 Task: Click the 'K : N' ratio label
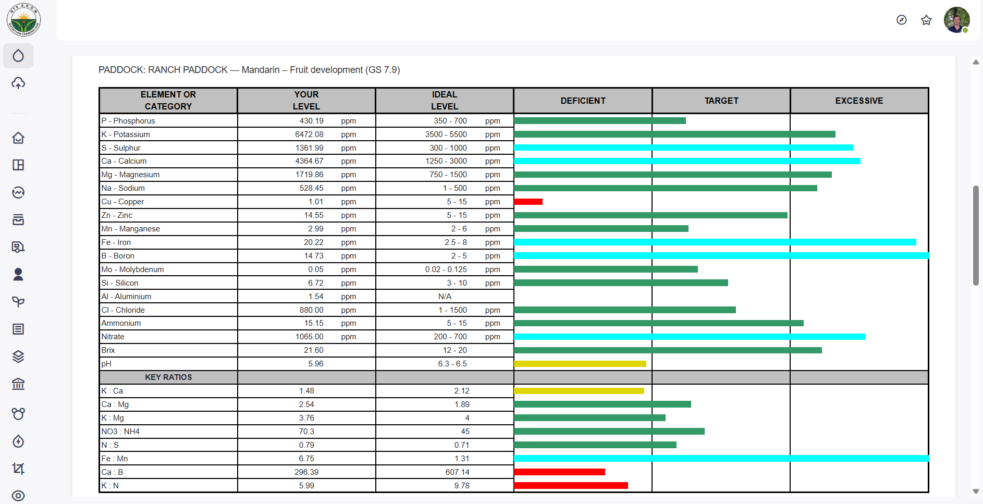point(110,486)
